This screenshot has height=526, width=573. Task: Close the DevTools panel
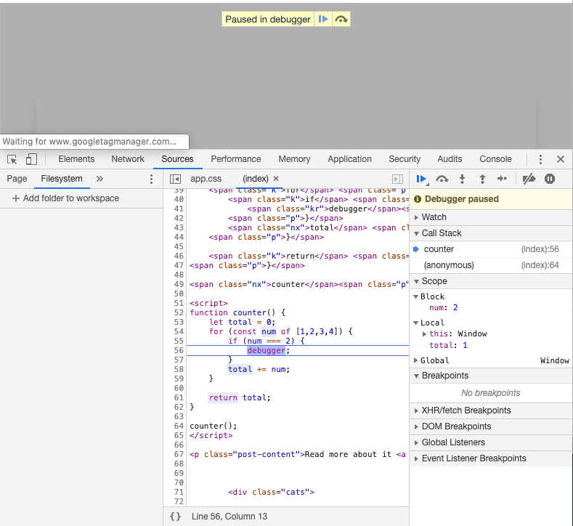[561, 159]
